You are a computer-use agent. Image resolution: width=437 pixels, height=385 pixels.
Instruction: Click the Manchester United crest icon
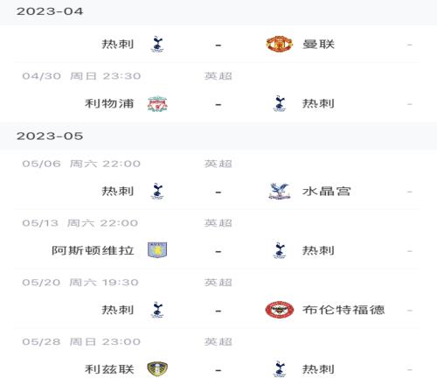[279, 44]
